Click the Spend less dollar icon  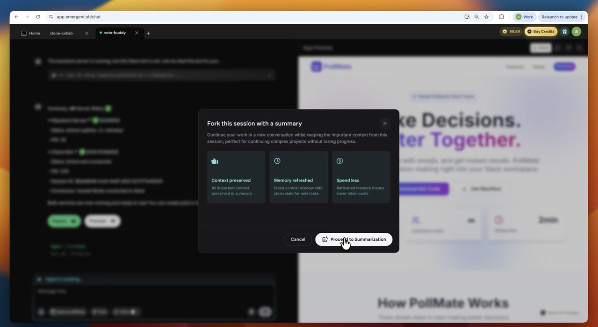[340, 161]
